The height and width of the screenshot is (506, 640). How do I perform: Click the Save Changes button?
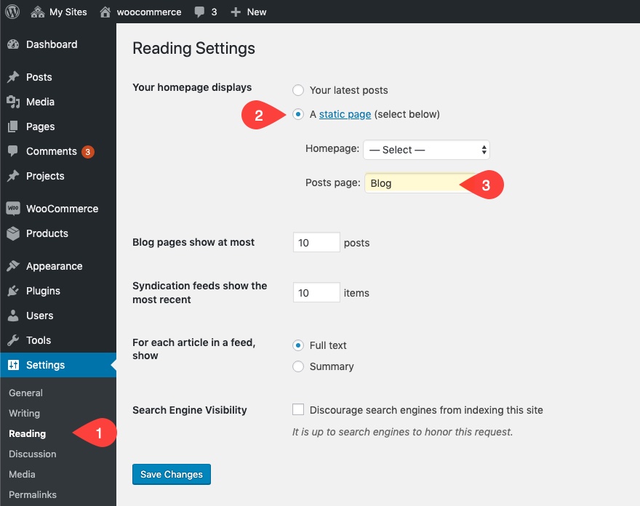172,474
